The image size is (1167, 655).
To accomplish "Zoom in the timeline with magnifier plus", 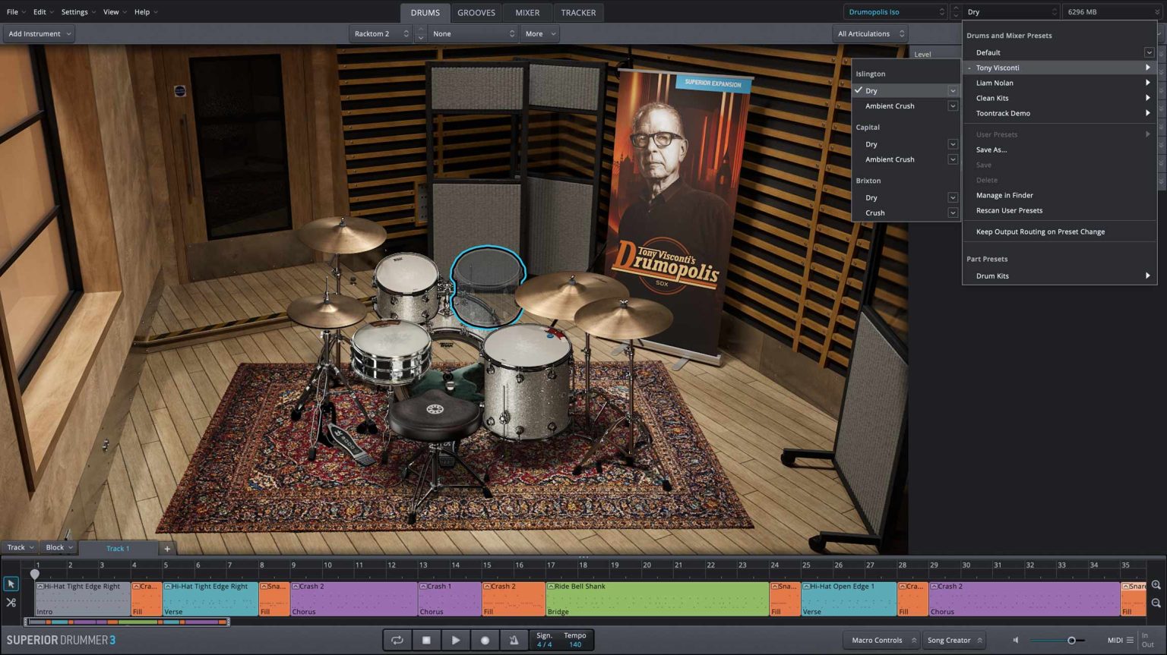I will tap(1156, 585).
